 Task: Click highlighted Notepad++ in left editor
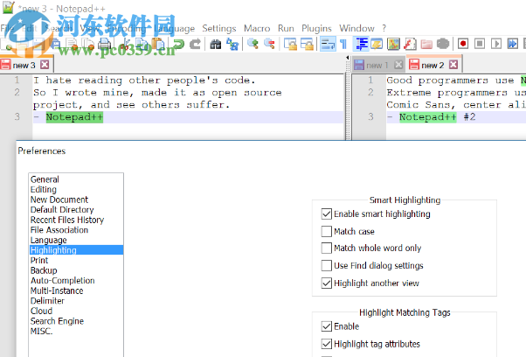(x=74, y=117)
